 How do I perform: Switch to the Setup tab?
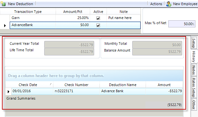[194, 43]
